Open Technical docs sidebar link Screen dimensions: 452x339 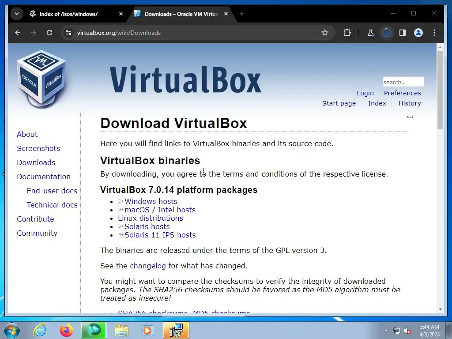pos(52,205)
